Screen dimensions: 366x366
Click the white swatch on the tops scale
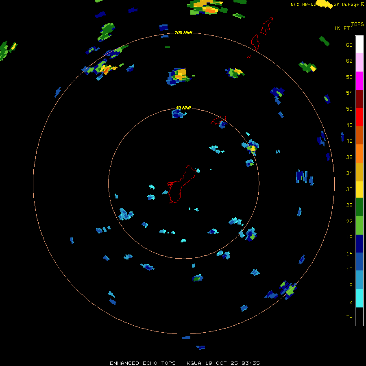(x=359, y=45)
